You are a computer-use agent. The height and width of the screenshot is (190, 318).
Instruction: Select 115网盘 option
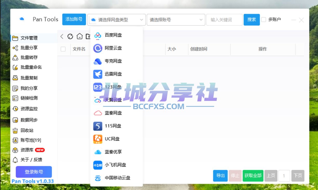116,126
